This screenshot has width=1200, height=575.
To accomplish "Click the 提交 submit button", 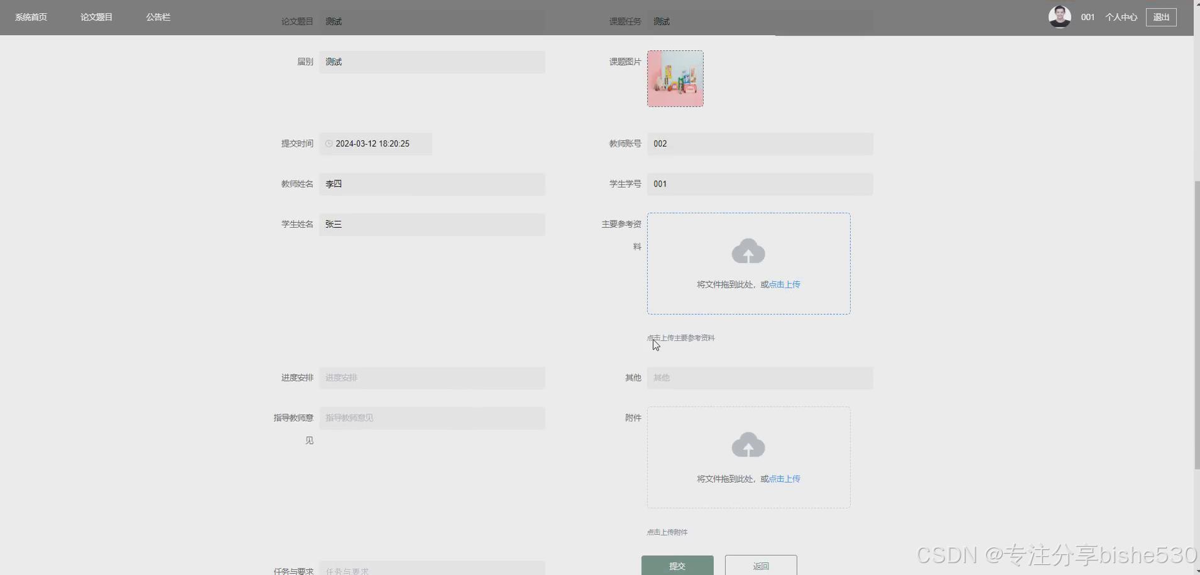I will [x=677, y=565].
